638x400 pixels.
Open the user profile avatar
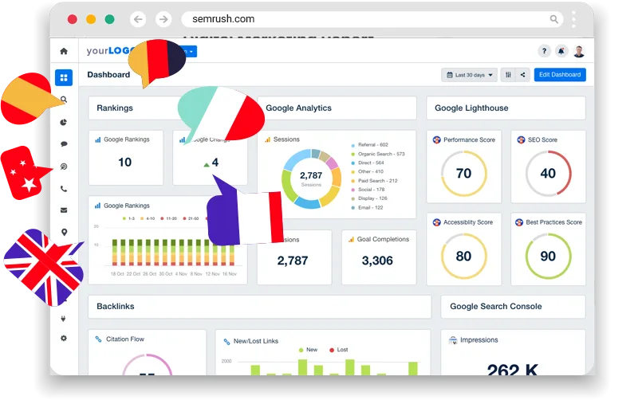tap(579, 51)
